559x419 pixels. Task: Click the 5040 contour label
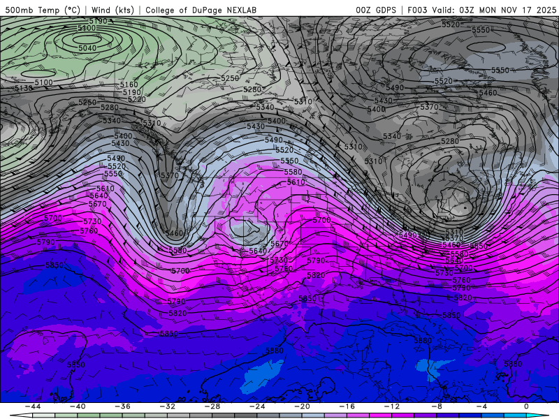pyautogui.click(x=87, y=48)
